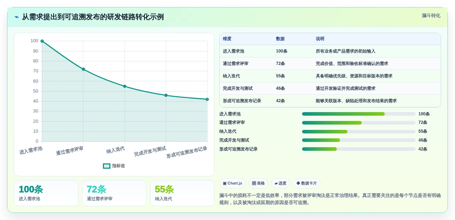Click the 进入需求池 progress bar

coord(359,114)
